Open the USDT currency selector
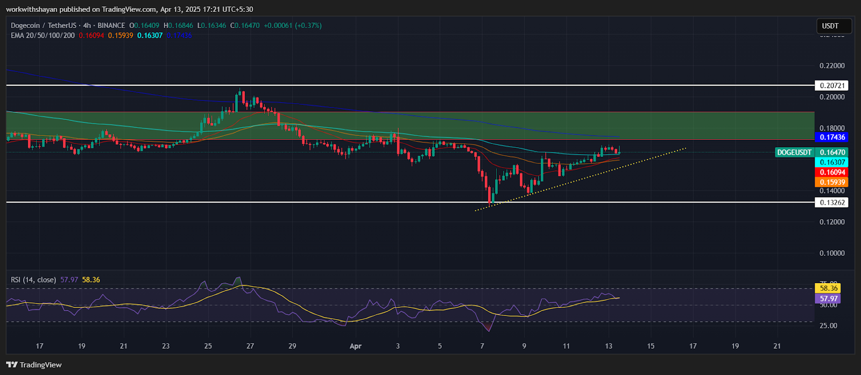The height and width of the screenshot is (375, 861). [x=830, y=26]
